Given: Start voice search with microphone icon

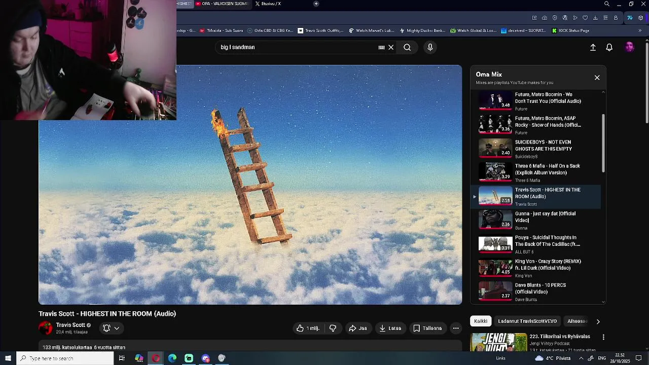Looking at the screenshot, I should tap(430, 47).
